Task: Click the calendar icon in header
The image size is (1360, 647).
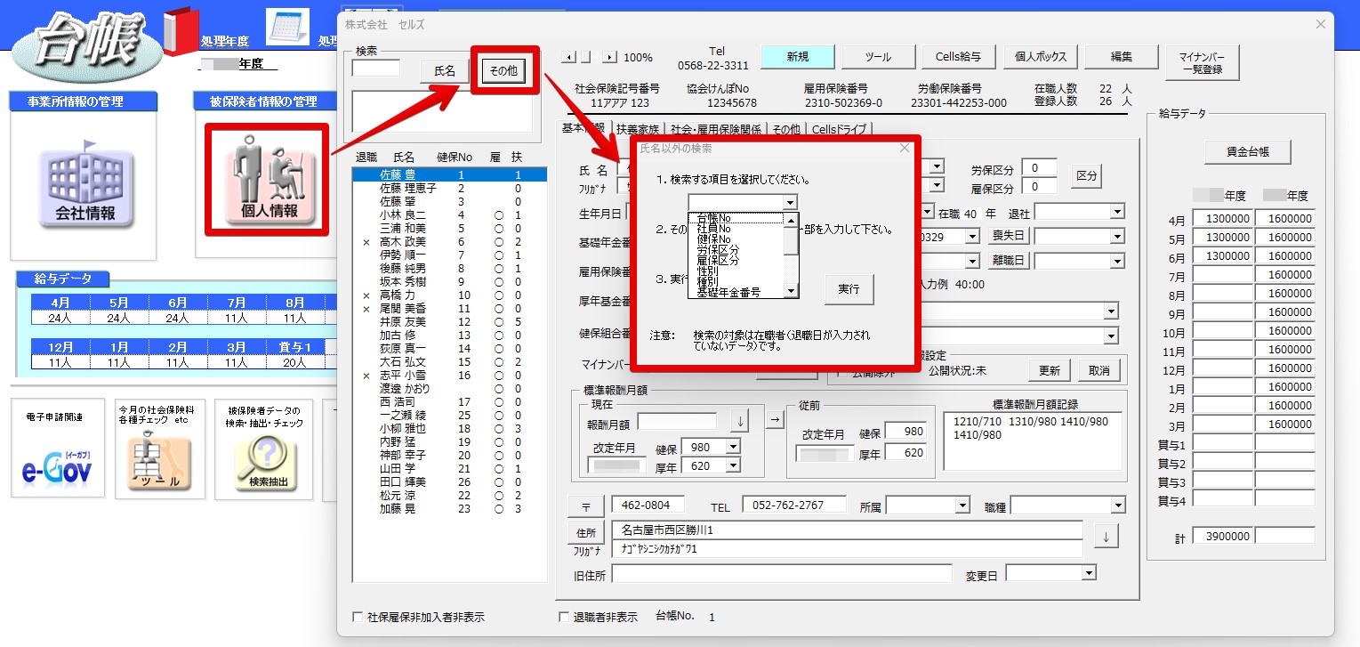Action: click(287, 27)
